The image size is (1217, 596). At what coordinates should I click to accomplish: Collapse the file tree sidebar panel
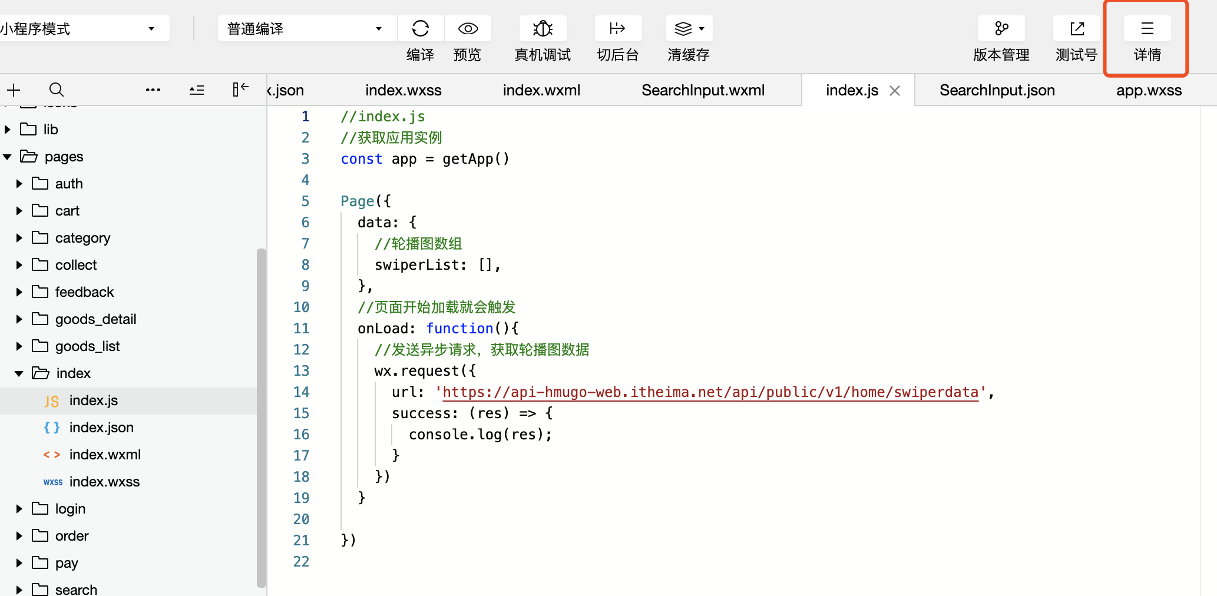pos(240,90)
